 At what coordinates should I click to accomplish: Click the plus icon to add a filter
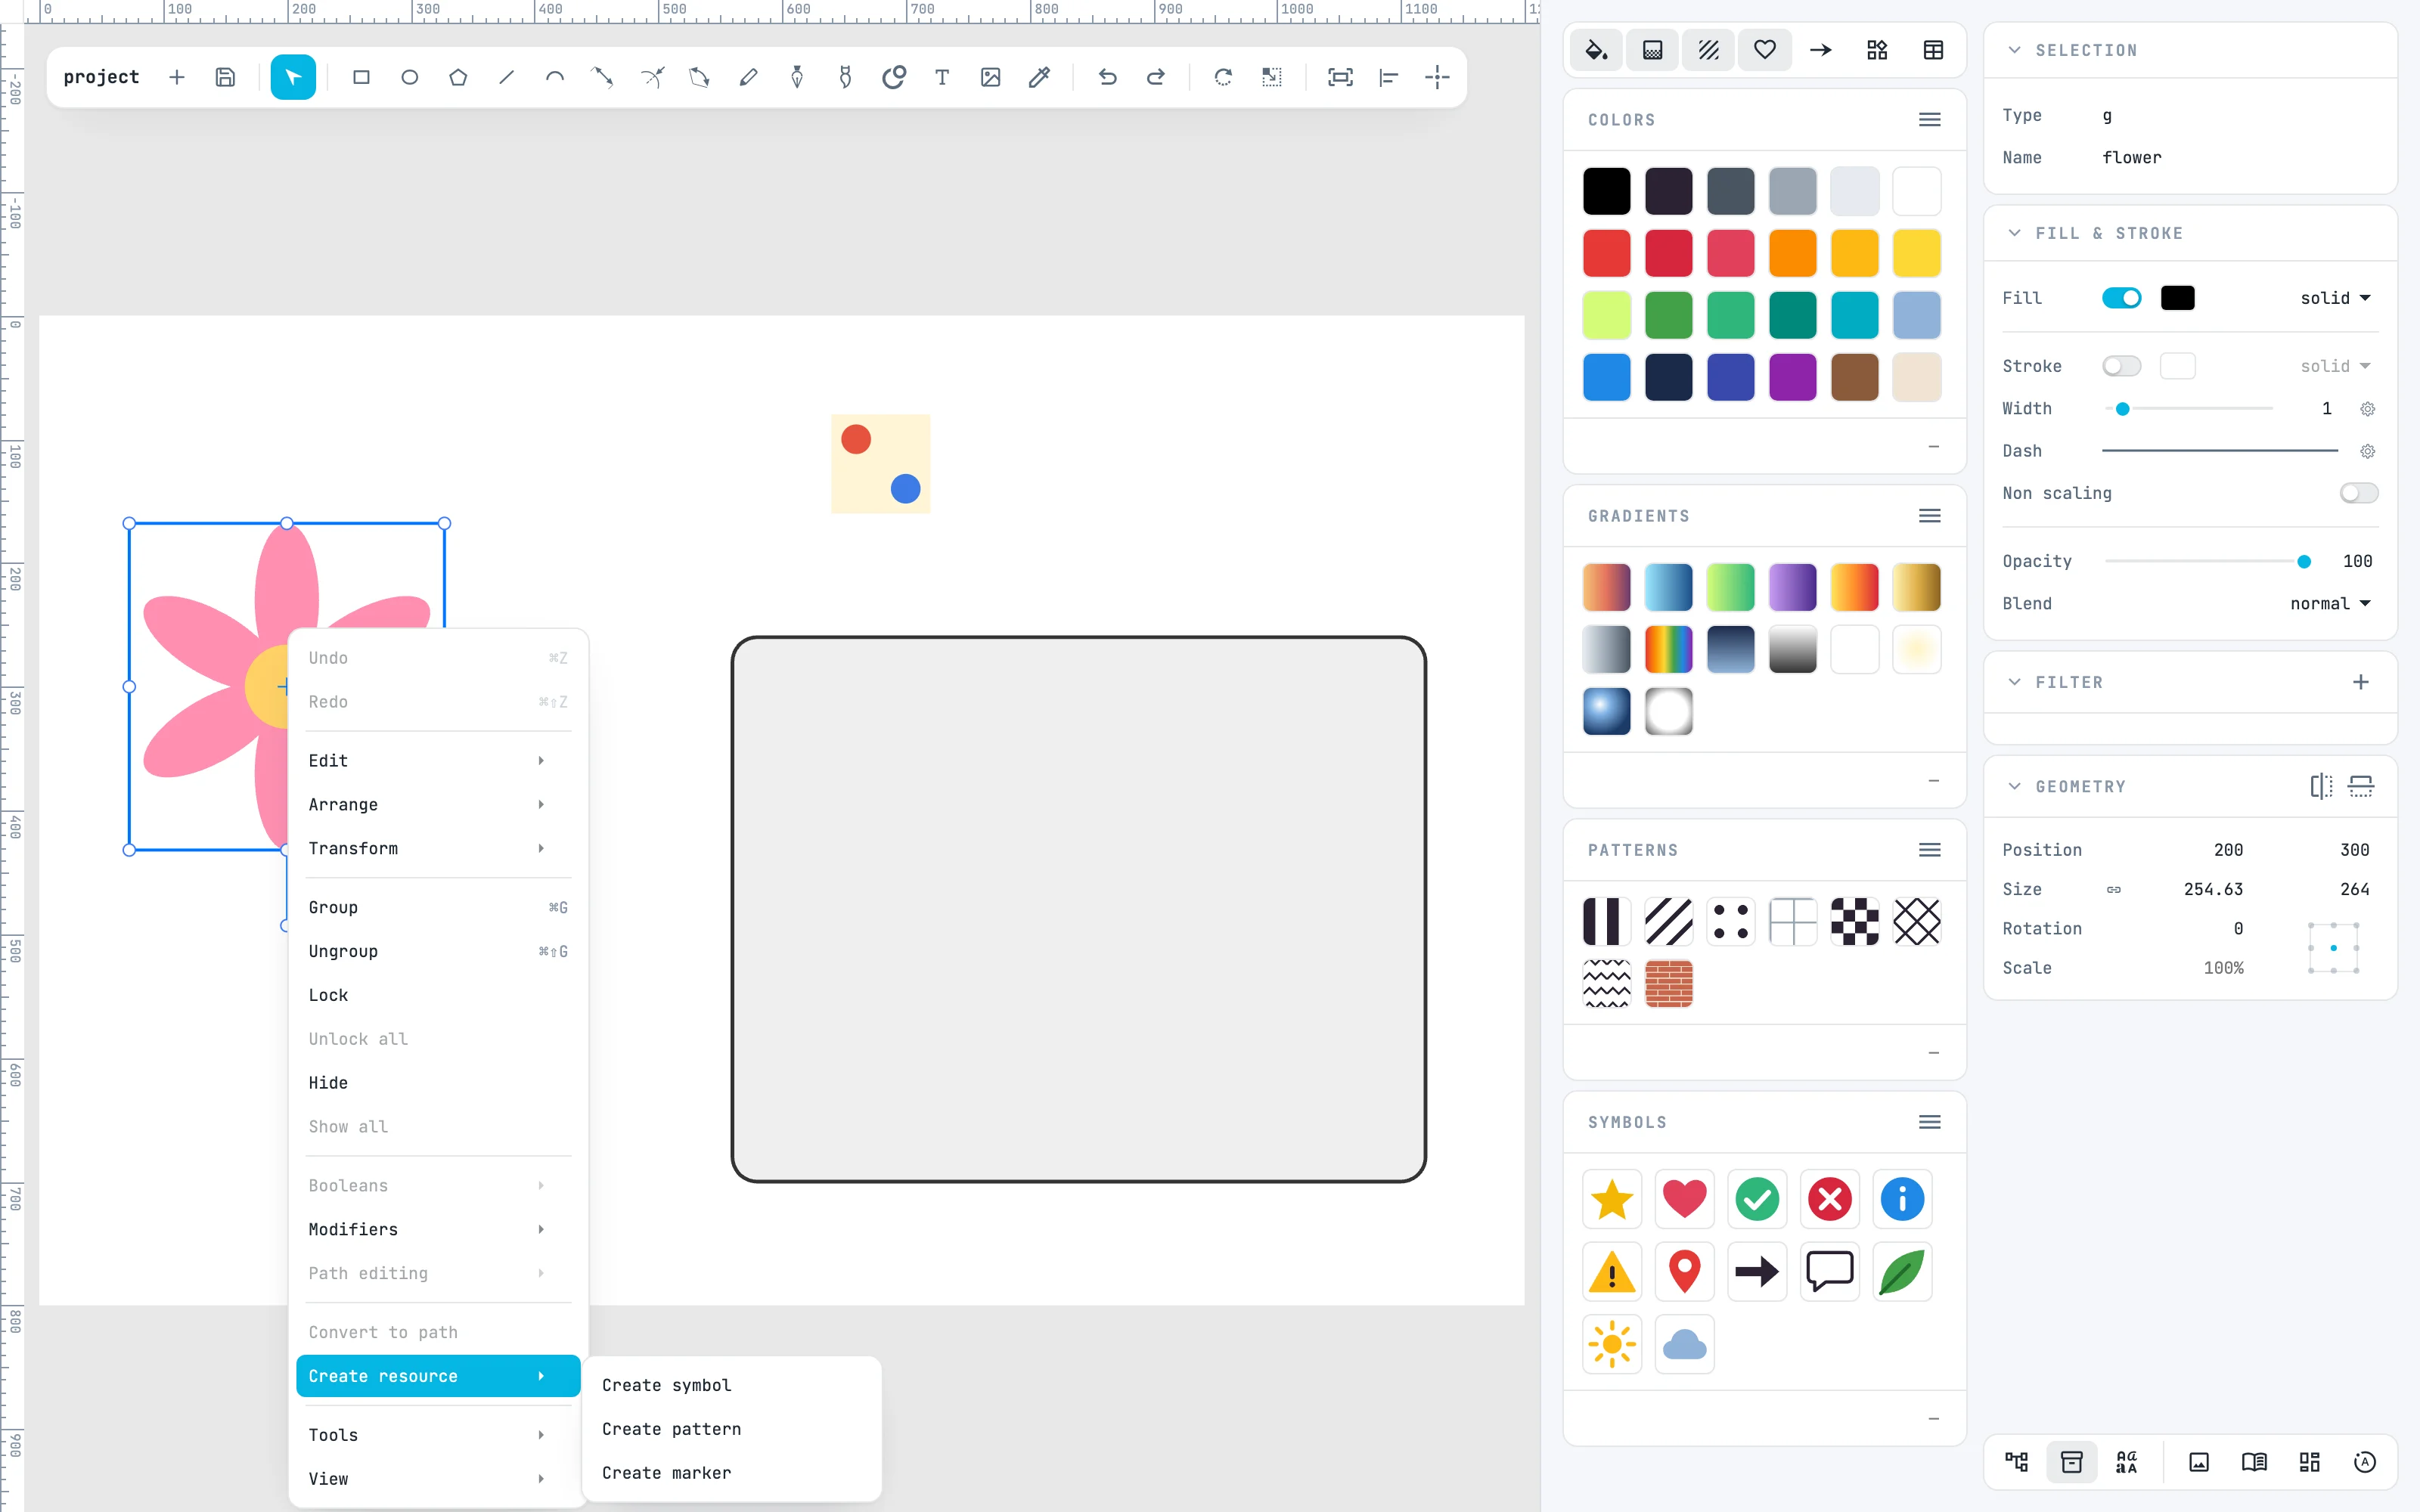point(2360,682)
